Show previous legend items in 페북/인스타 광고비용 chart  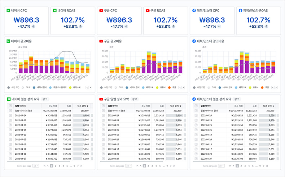pos(273,87)
